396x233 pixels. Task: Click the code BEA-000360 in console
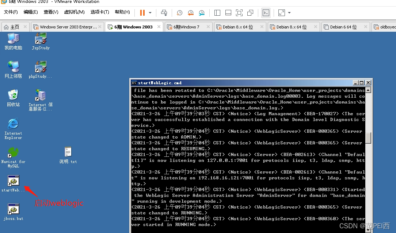[321, 219]
